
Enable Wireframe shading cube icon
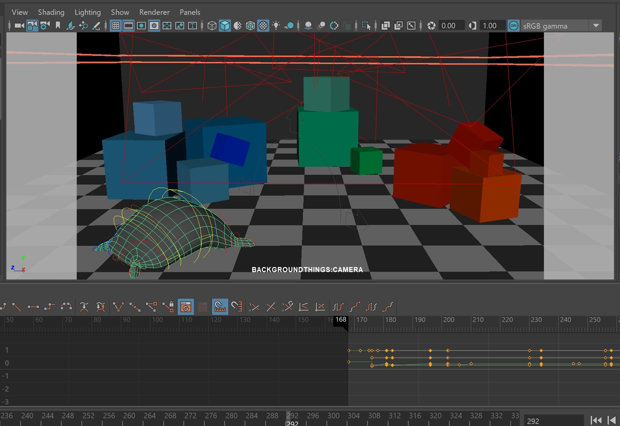point(212,26)
